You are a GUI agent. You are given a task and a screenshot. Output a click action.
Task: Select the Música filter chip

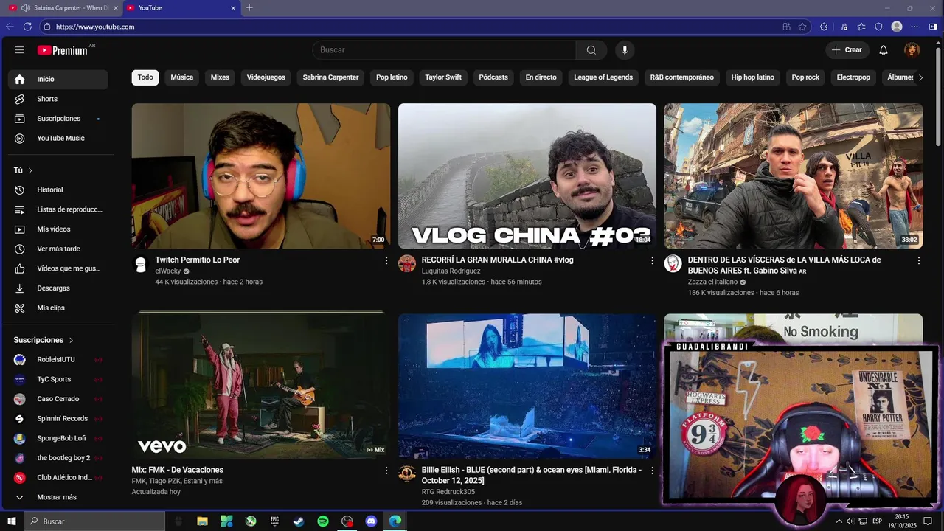click(x=182, y=77)
